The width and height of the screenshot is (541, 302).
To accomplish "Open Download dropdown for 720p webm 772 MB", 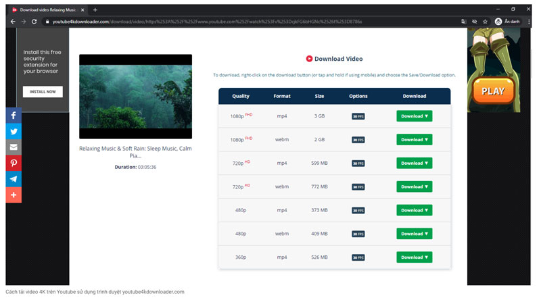I will tap(414, 186).
